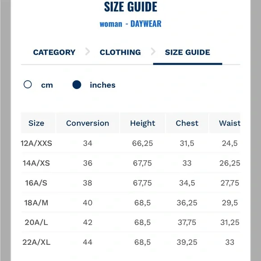Select the cm radio button

pyautogui.click(x=27, y=85)
